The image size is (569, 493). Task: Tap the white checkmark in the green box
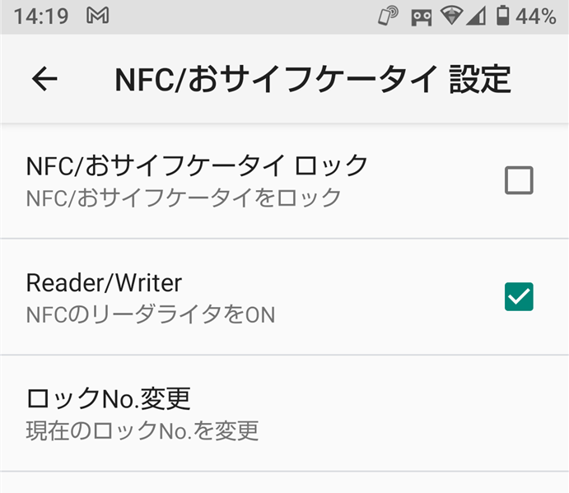click(519, 297)
